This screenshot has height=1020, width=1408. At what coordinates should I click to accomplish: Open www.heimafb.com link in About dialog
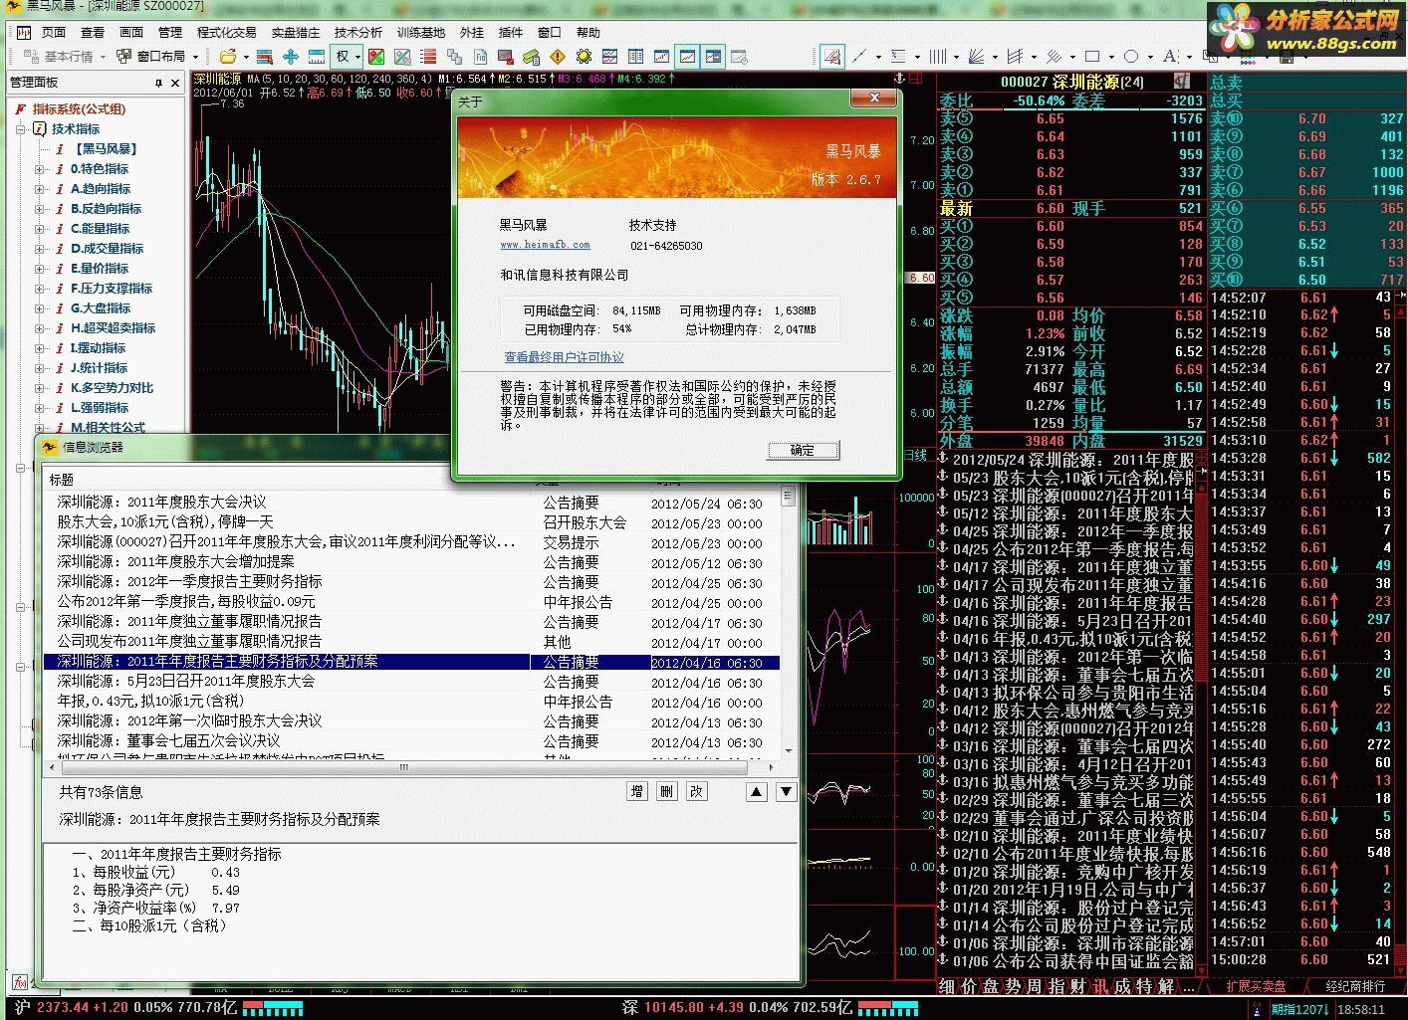pyautogui.click(x=545, y=245)
